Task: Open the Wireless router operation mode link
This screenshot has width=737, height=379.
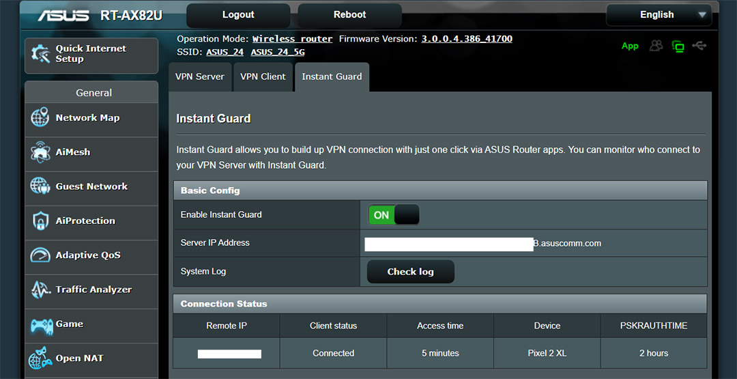Action: coord(292,39)
